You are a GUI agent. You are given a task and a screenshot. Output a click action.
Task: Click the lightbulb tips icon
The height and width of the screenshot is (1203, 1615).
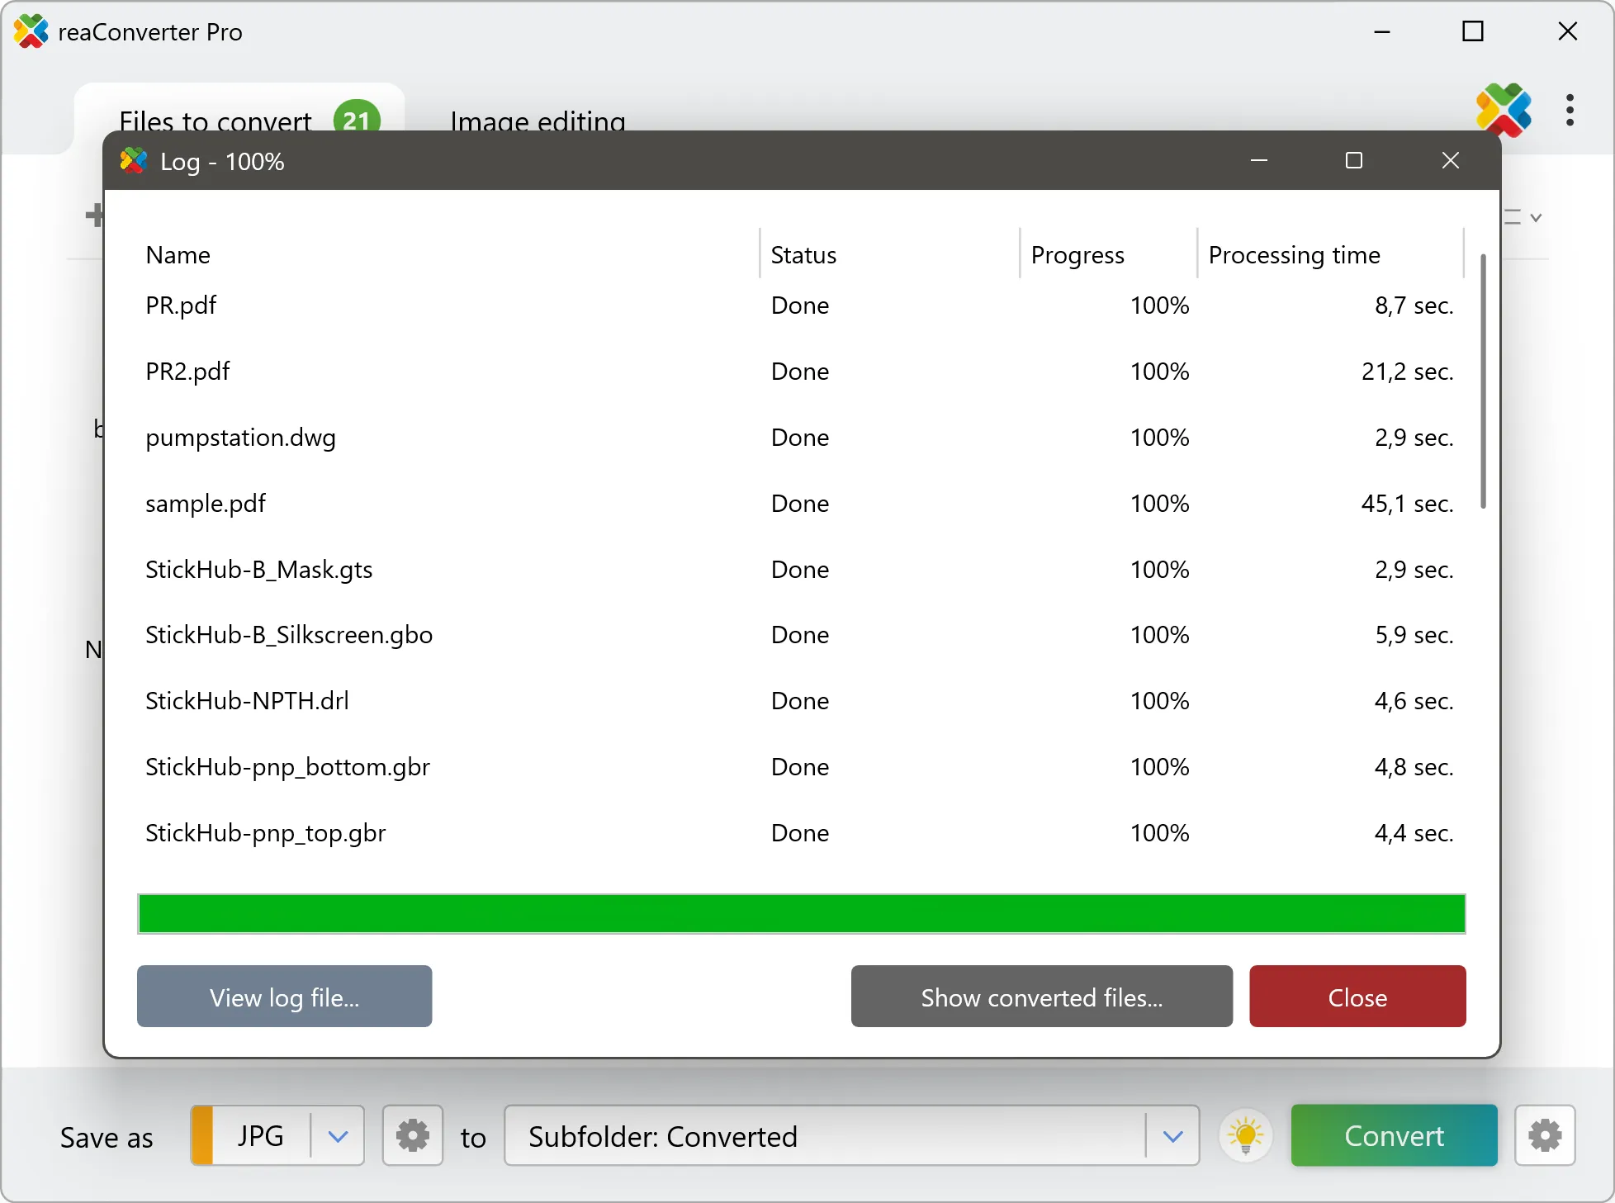(x=1245, y=1135)
